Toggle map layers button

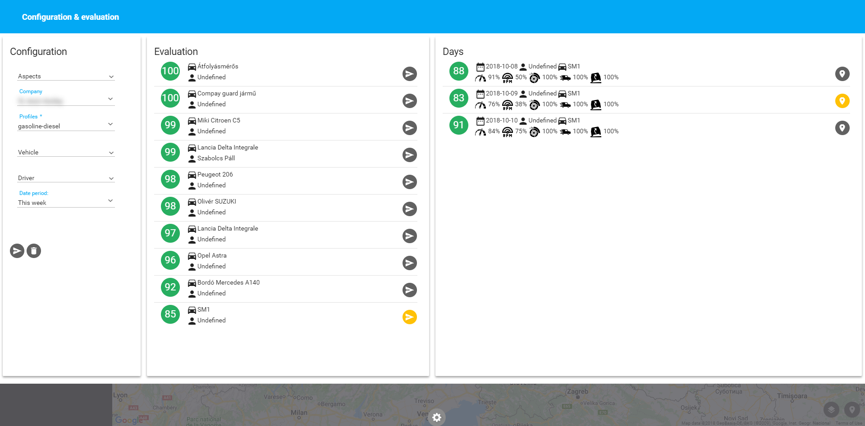pos(831,410)
